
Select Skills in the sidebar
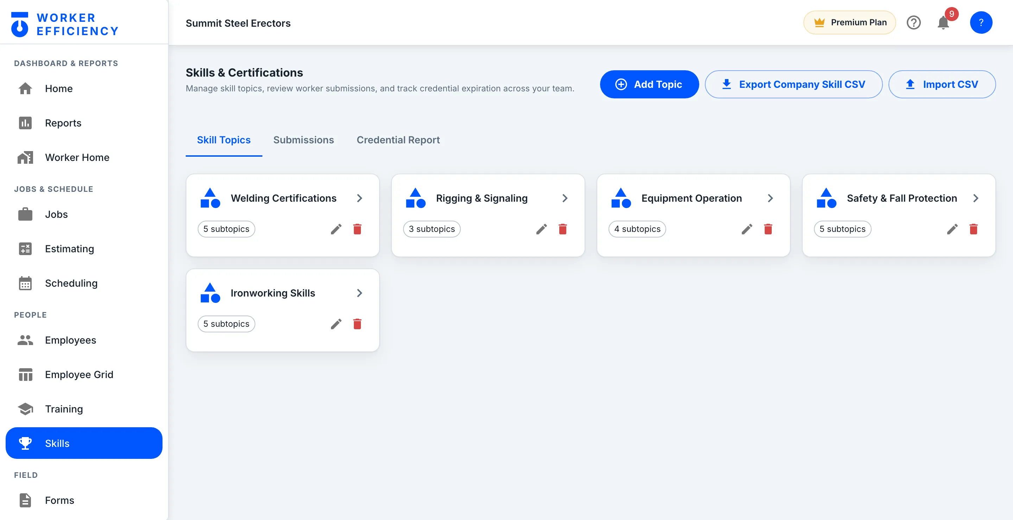click(x=84, y=443)
